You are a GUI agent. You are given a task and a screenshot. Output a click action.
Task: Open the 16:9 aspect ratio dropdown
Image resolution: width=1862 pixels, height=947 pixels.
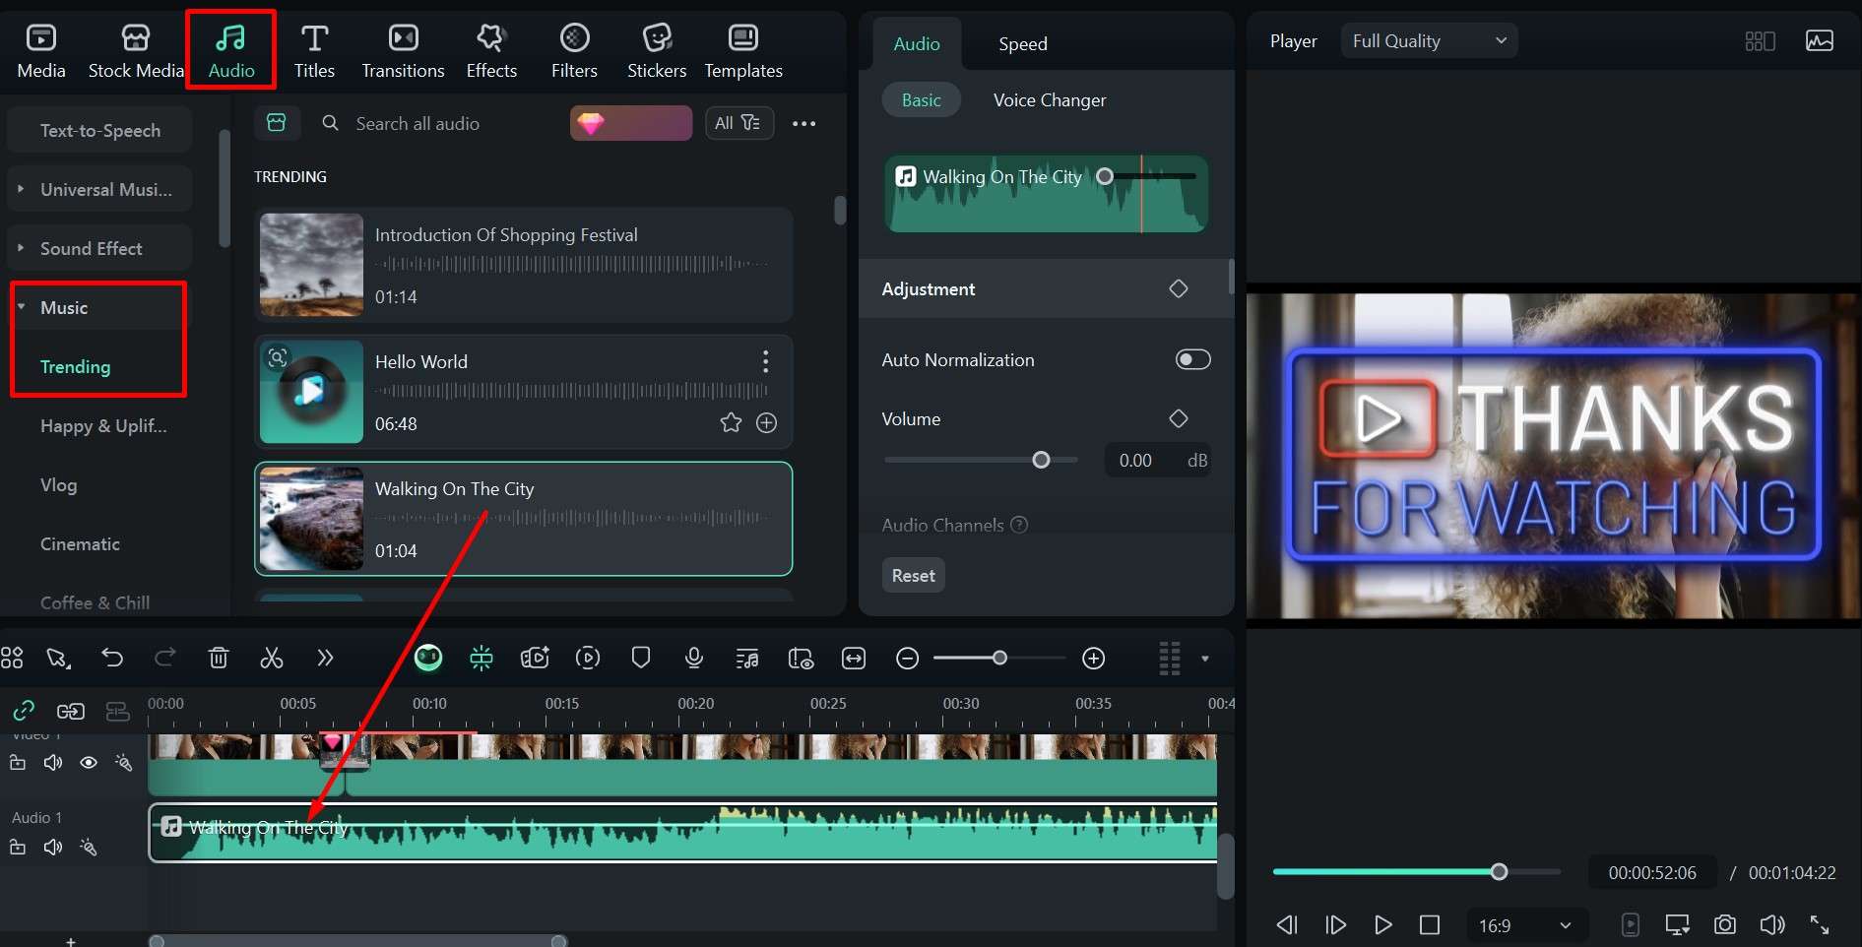1525,926
